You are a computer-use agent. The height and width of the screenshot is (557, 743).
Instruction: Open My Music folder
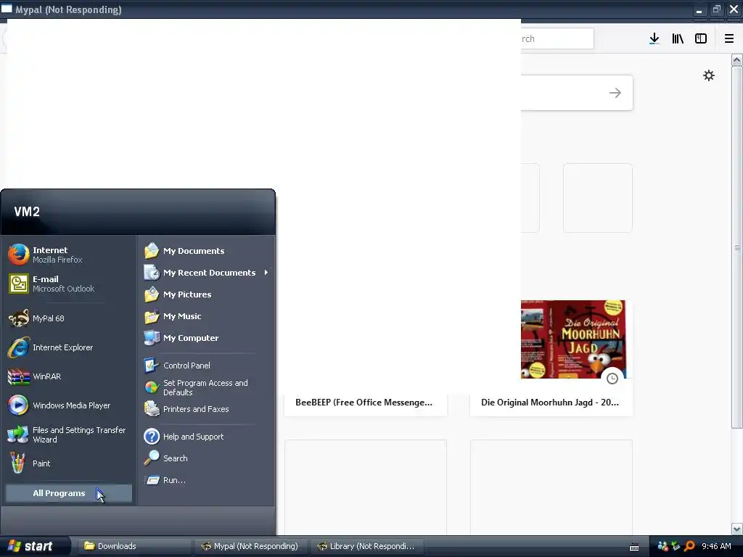(206, 316)
